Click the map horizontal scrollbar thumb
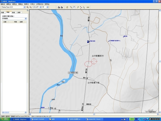161x121 pixels. pos(94,114)
